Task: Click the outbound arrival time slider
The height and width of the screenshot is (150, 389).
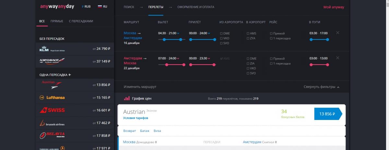Action: [203, 39]
